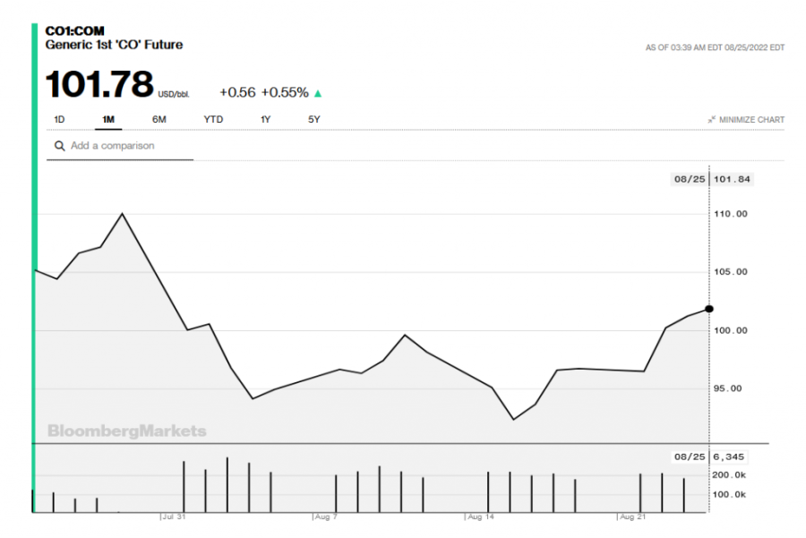The image size is (806, 538).
Task: Show the YTD chart range
Action: coord(213,120)
